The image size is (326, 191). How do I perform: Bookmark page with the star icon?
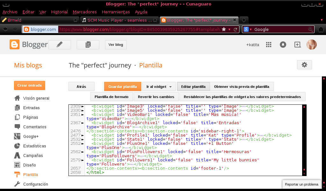224,29
